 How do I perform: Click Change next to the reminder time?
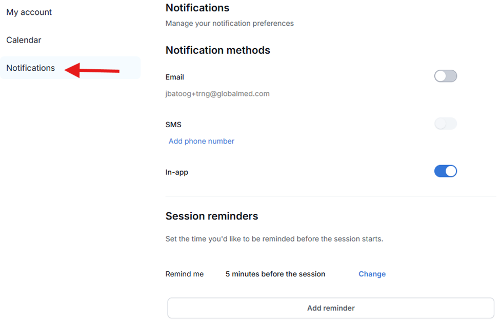point(372,274)
